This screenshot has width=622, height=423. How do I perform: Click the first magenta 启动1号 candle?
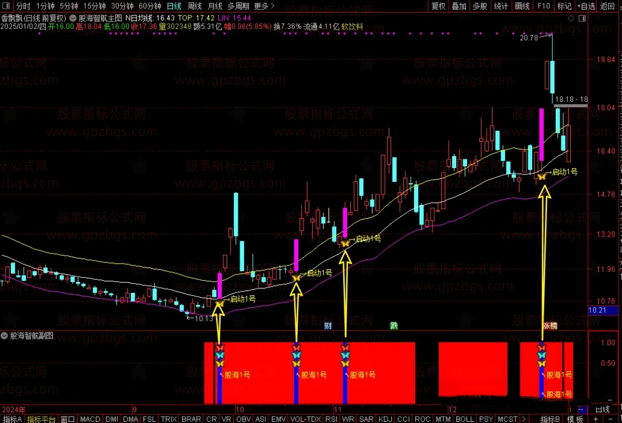(x=219, y=285)
